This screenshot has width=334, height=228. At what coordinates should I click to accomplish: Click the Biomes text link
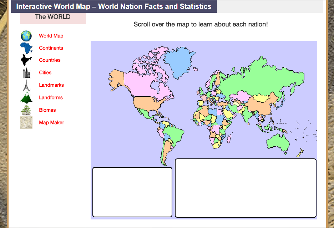47,110
